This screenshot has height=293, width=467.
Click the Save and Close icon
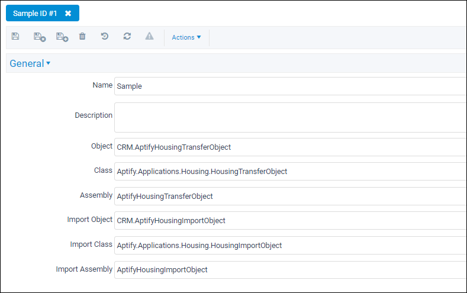40,37
